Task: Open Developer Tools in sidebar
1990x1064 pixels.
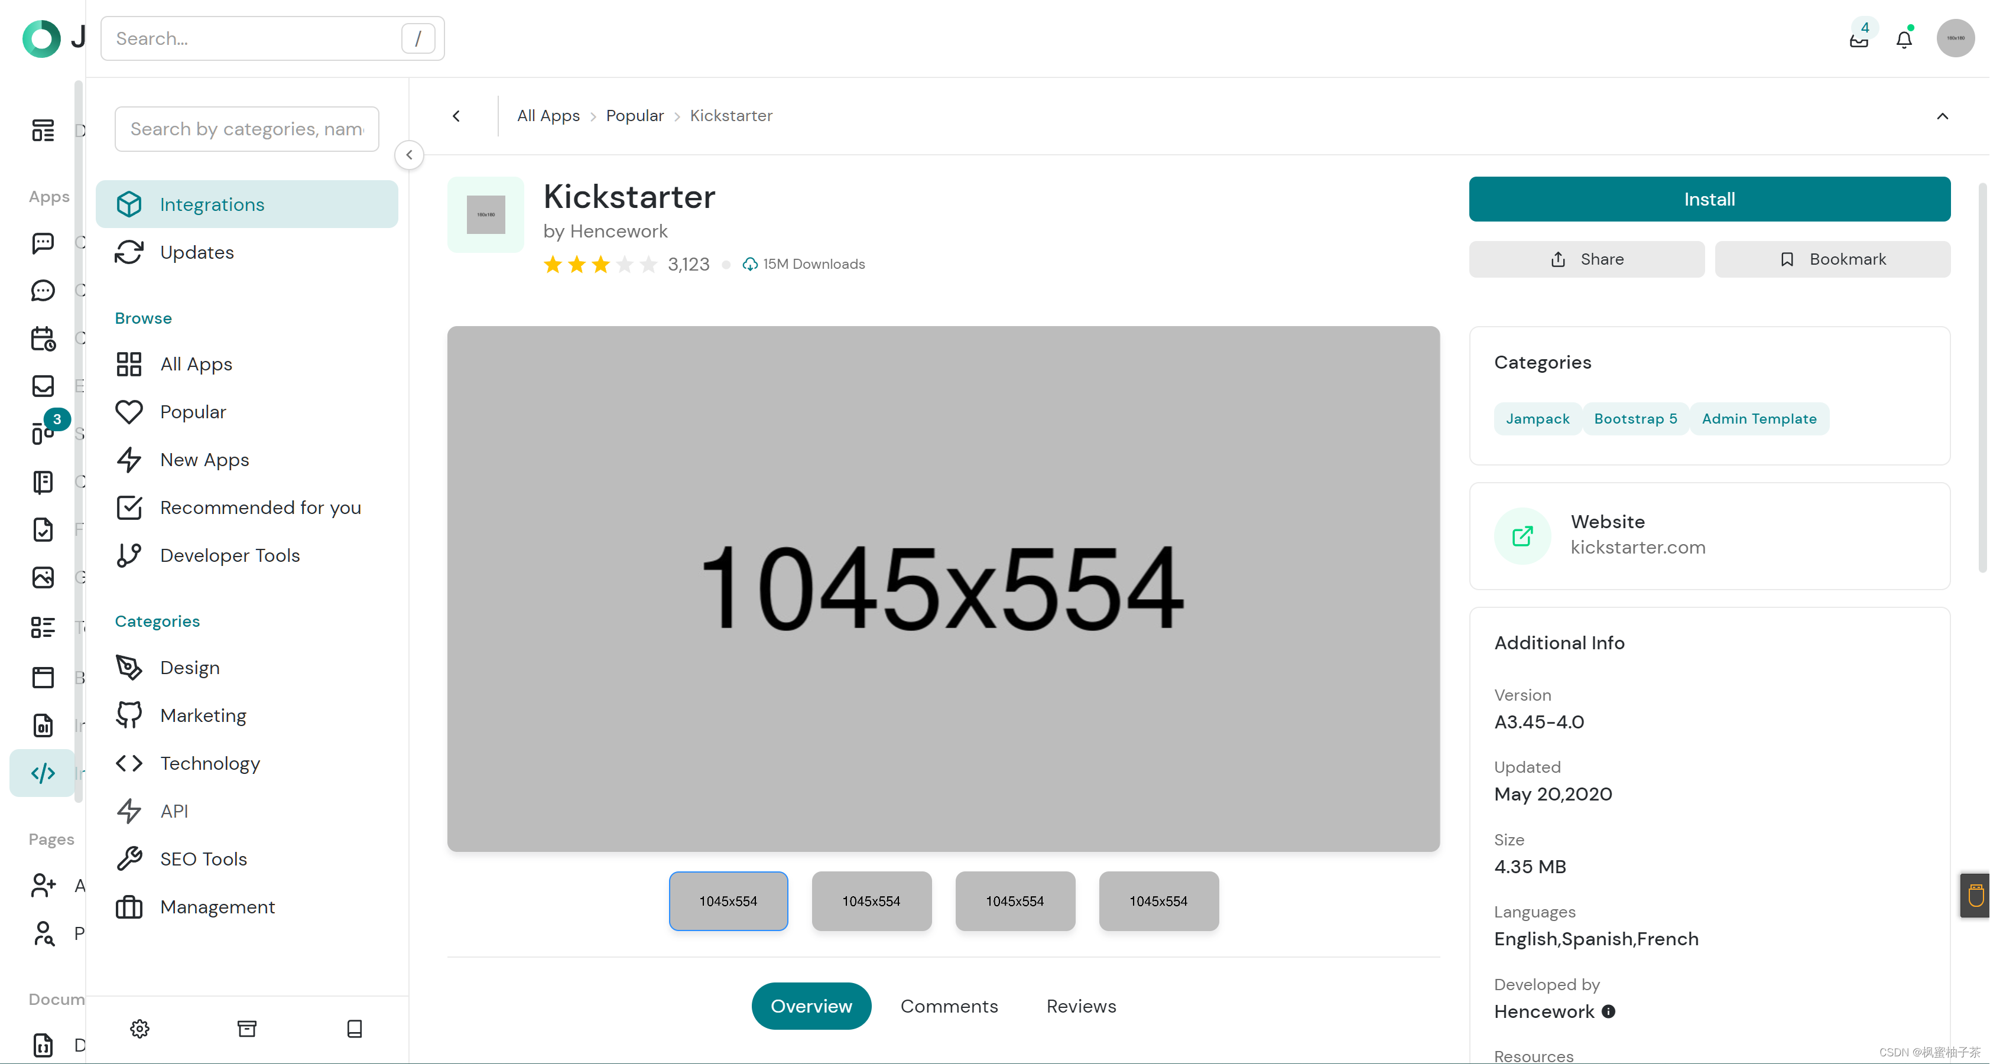Action: tap(247, 555)
